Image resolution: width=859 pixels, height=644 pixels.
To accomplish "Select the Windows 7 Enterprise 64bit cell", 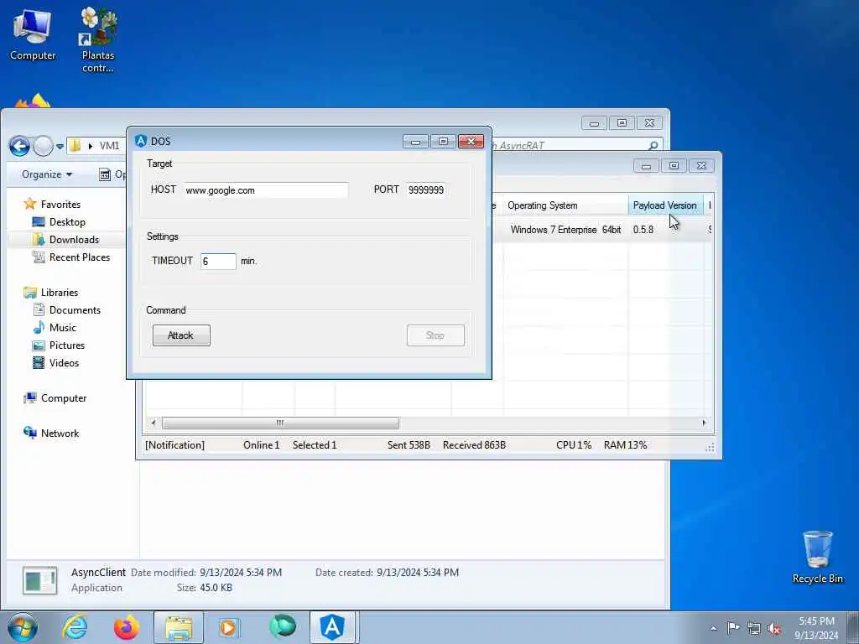I will 565,230.
